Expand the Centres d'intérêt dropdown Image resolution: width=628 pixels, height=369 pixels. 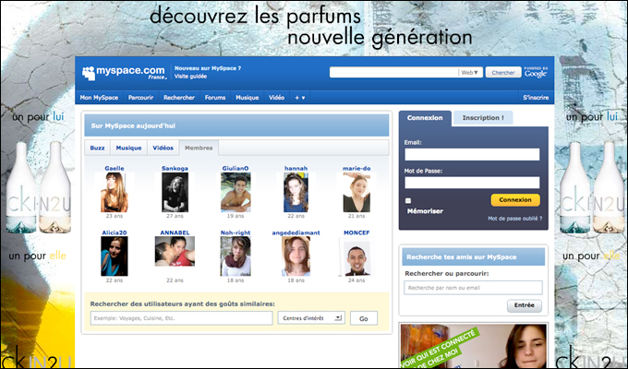311,318
